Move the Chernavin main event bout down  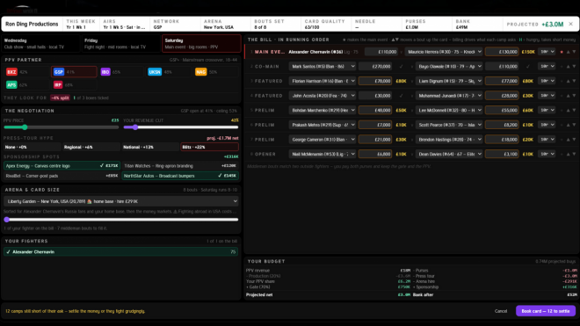coord(574,52)
